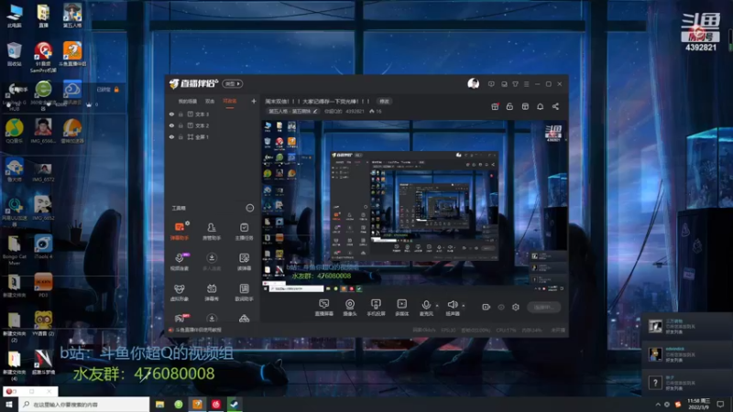Add the 手机投屏 phone mirroring source
733x412 pixels.
click(x=376, y=308)
